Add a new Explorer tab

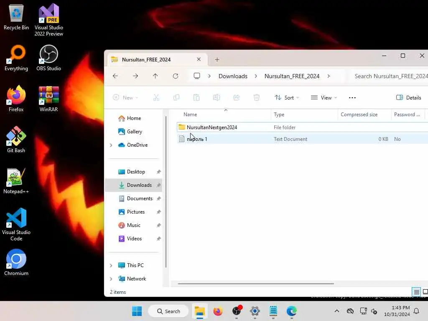[x=217, y=59]
